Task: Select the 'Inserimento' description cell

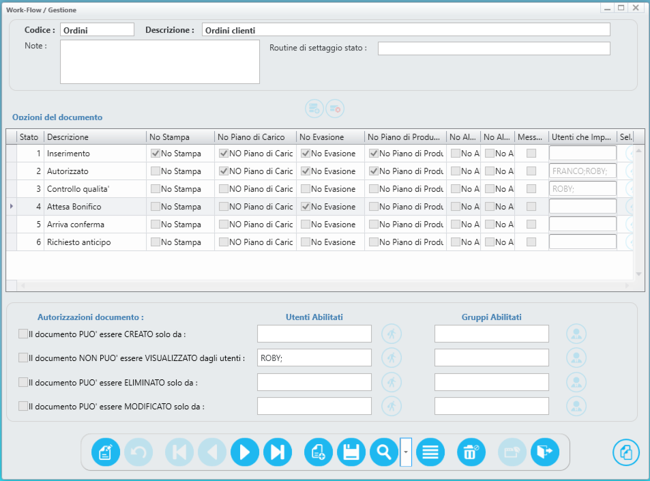Action: [95, 154]
